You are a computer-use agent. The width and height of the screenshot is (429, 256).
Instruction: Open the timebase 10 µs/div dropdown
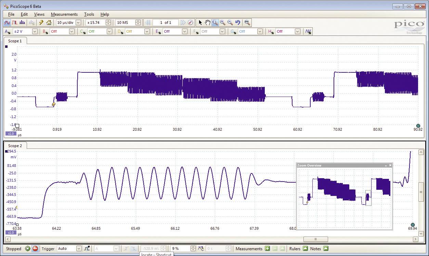(x=78, y=23)
